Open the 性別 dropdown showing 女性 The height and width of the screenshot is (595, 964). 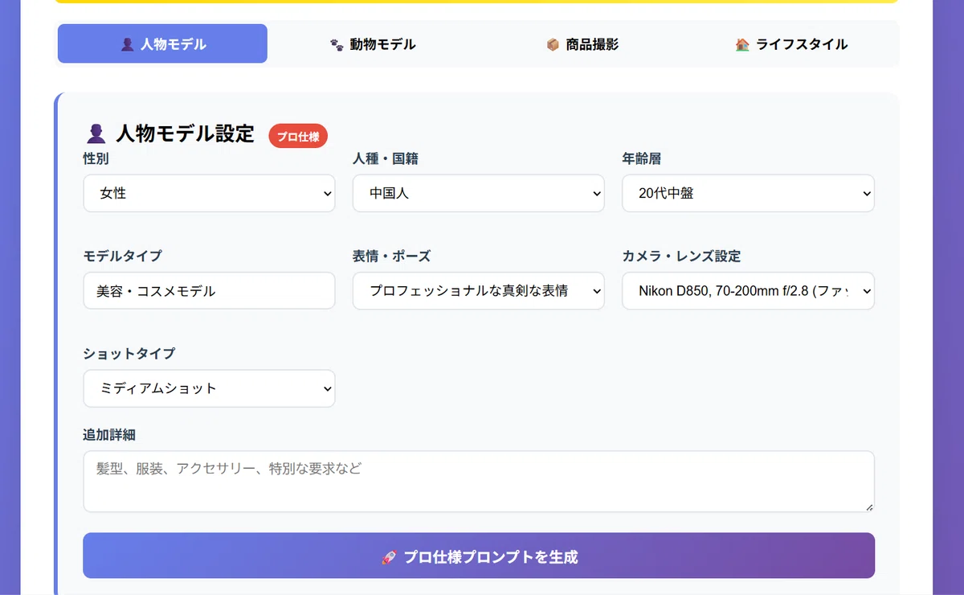point(209,194)
